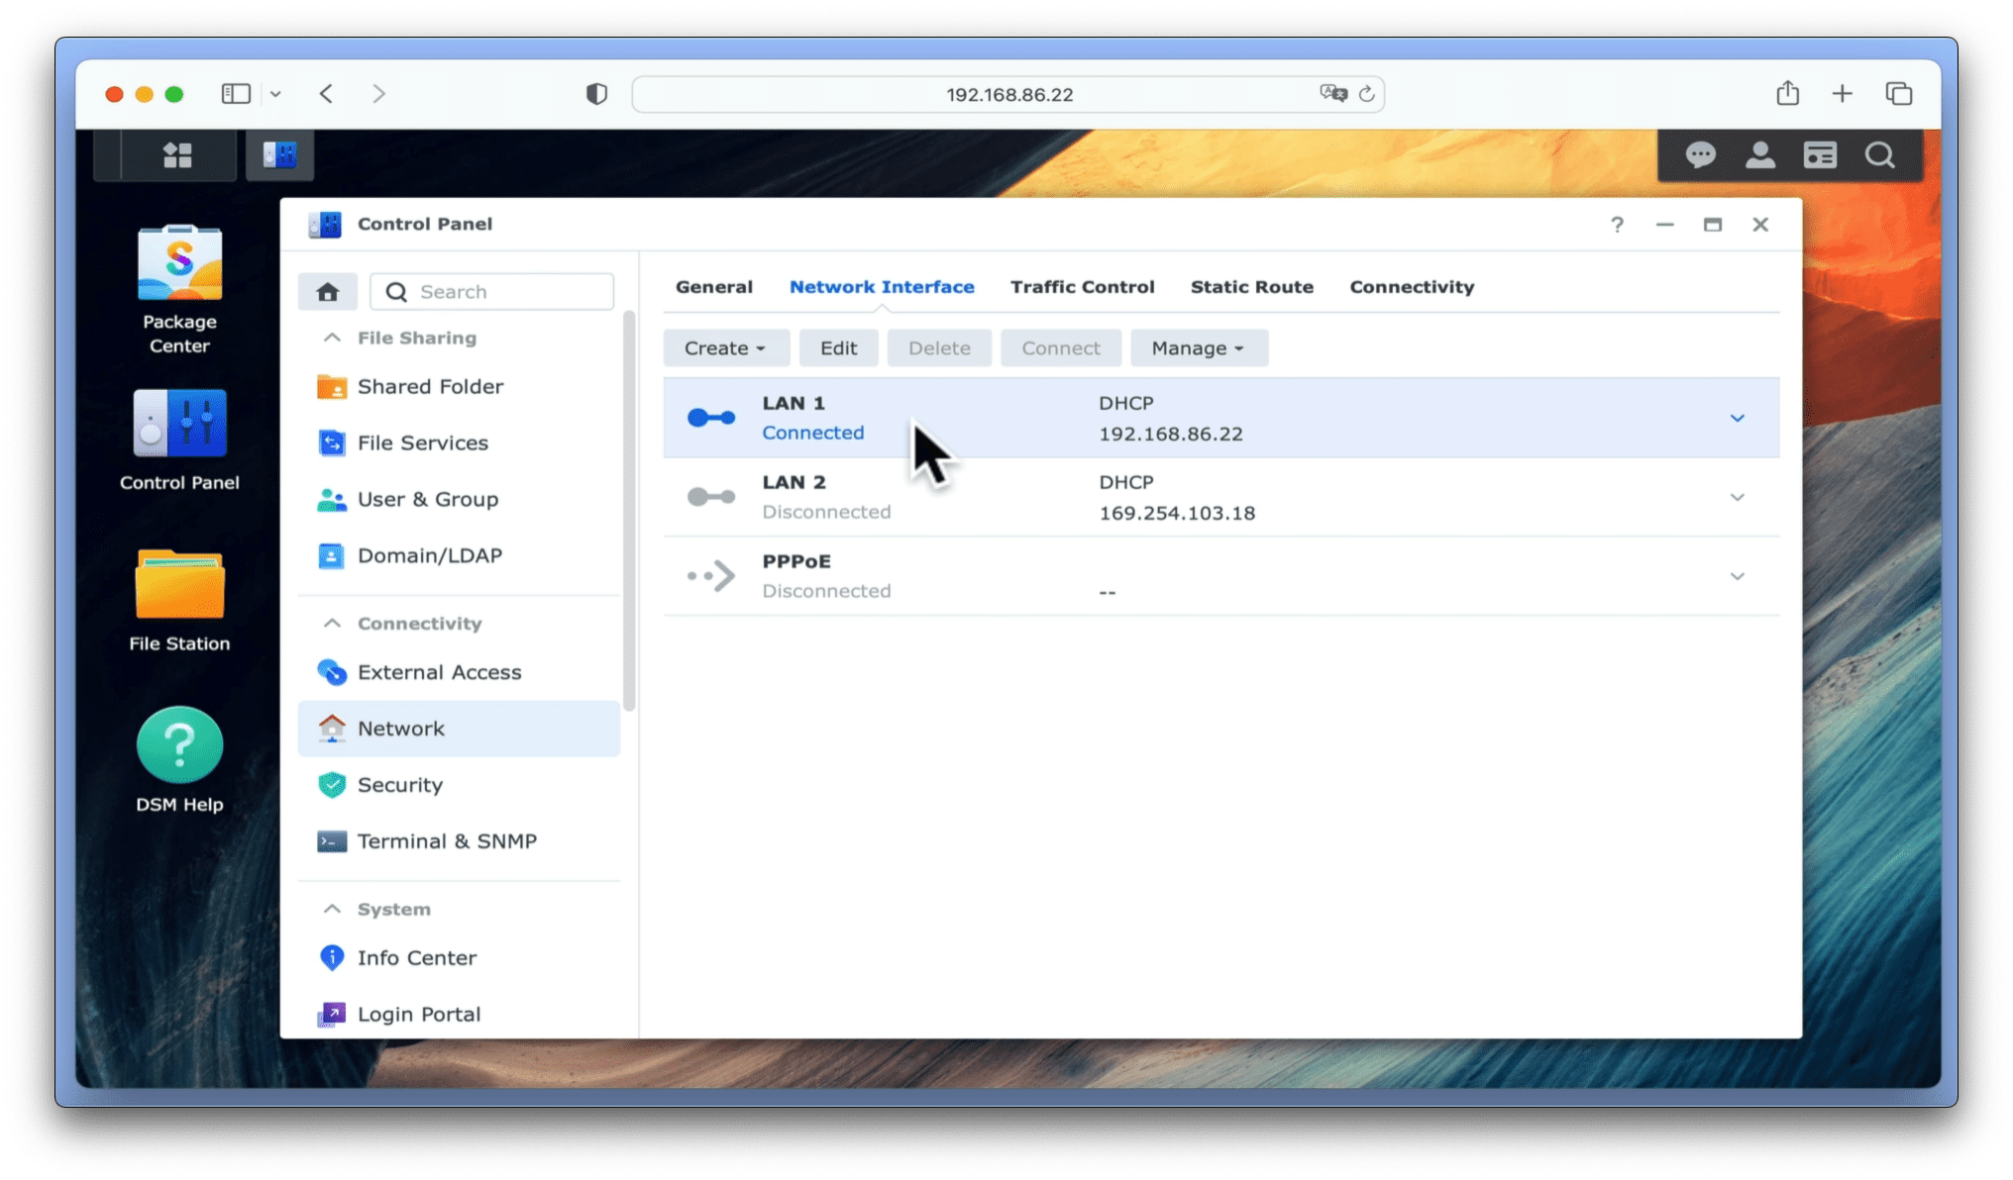Reload the page in Safari
This screenshot has width=2013, height=1180.
1367,94
